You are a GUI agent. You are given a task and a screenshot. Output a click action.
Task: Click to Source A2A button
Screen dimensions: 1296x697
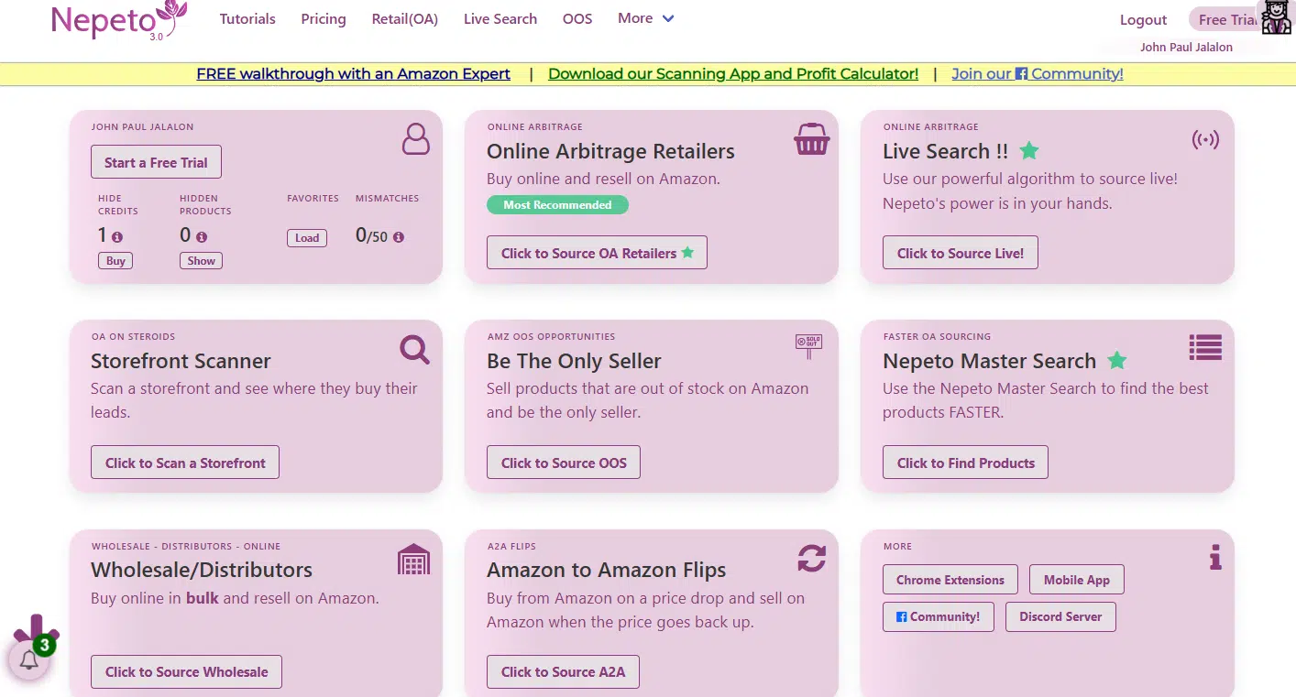coord(563,671)
